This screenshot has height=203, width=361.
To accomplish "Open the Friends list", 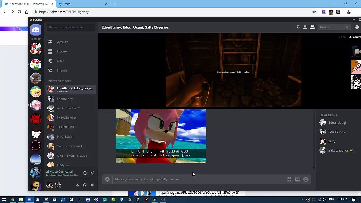I will coord(71,70).
